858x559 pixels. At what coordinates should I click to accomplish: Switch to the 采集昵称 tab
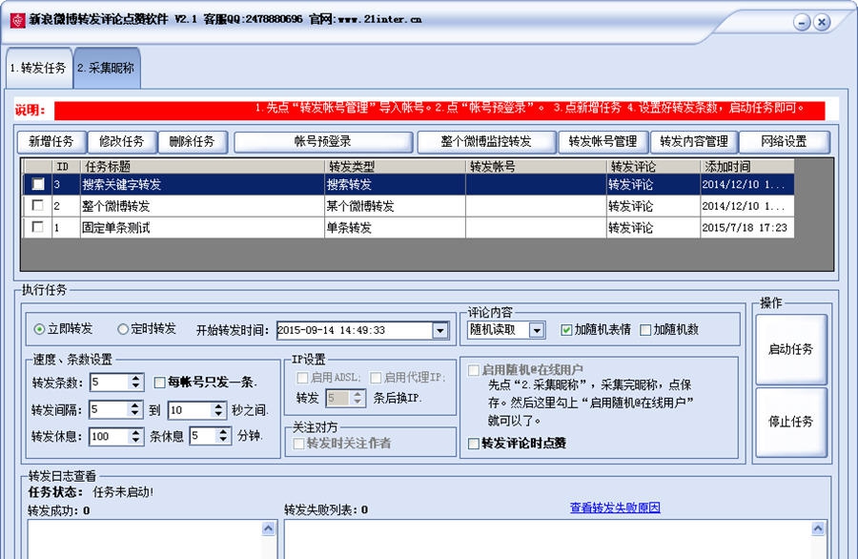tap(105, 69)
